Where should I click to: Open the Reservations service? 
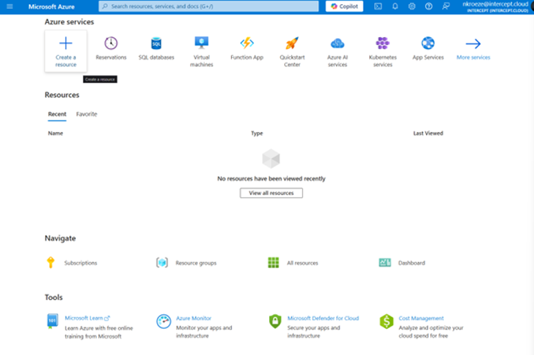coord(111,48)
